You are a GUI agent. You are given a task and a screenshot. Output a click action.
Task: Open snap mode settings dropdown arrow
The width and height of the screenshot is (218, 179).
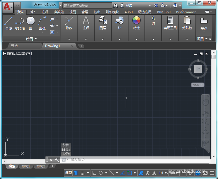pos(88,173)
